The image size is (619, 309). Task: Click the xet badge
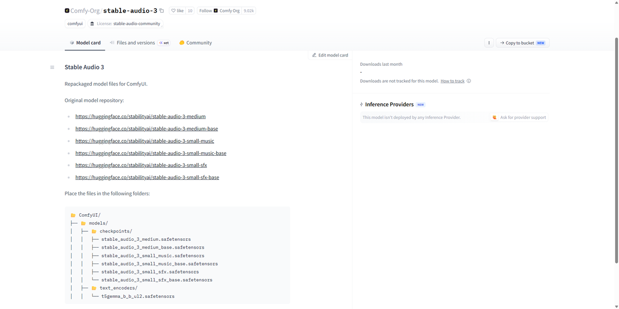pyautogui.click(x=164, y=43)
